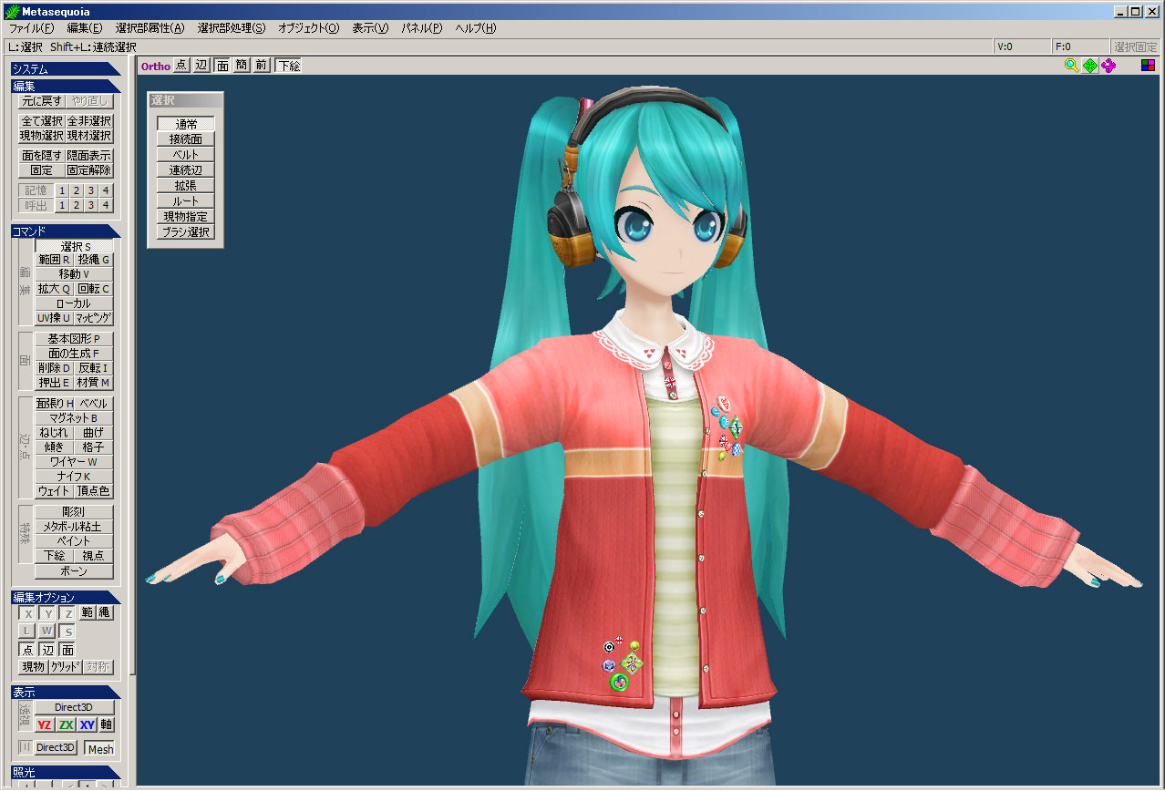Collapse the 編集オプション panel header

click(x=65, y=597)
